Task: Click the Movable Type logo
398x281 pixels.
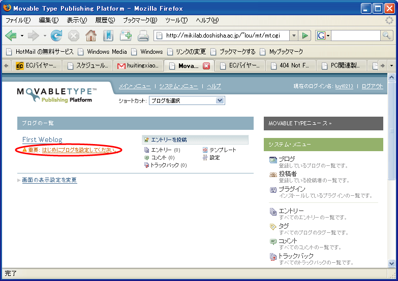Action: pos(57,95)
